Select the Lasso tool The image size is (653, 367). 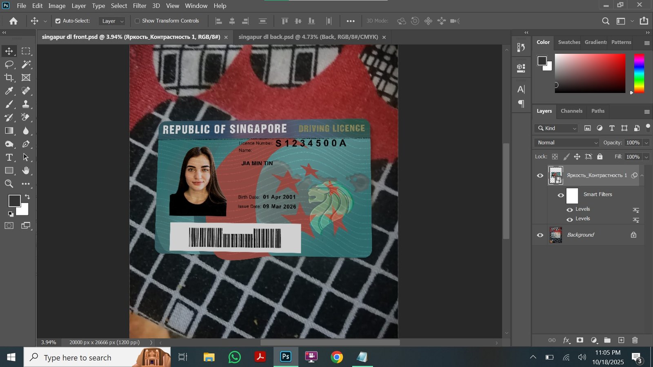(x=9, y=64)
